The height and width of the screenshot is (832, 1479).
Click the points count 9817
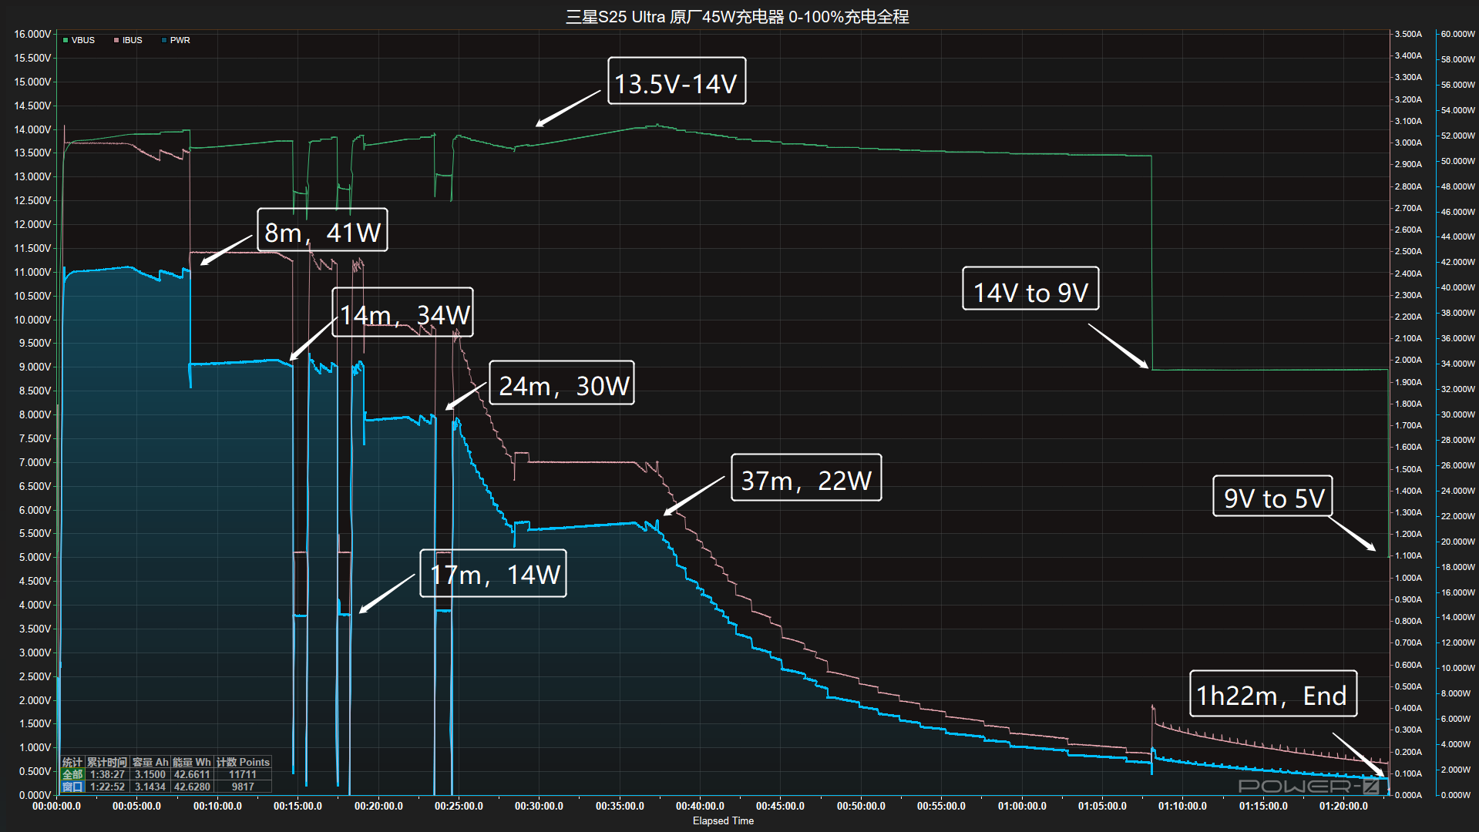(x=243, y=787)
